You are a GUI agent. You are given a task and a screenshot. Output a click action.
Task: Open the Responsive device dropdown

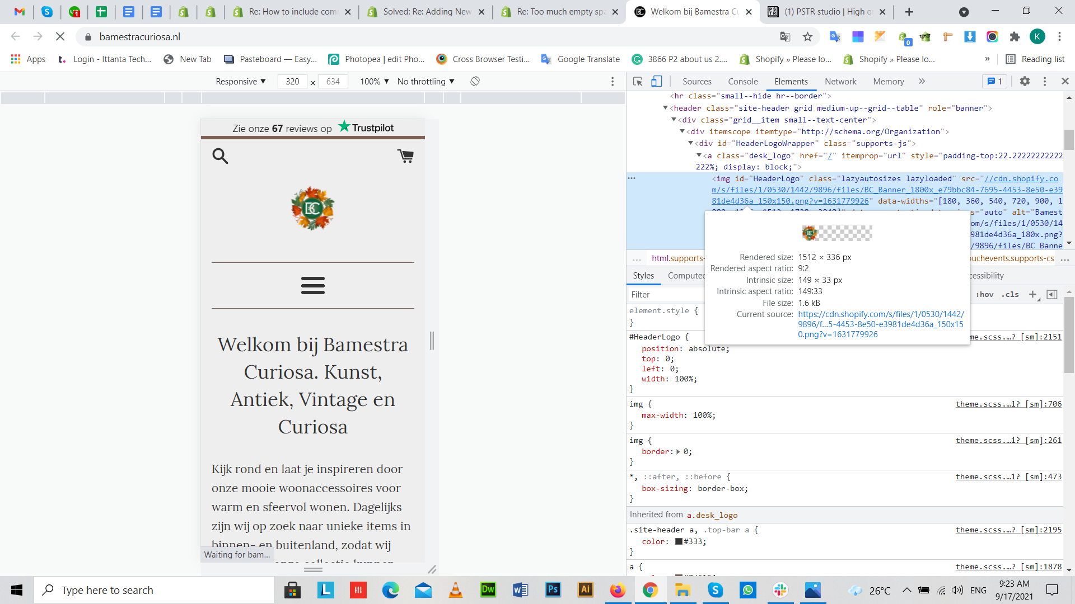click(x=241, y=82)
